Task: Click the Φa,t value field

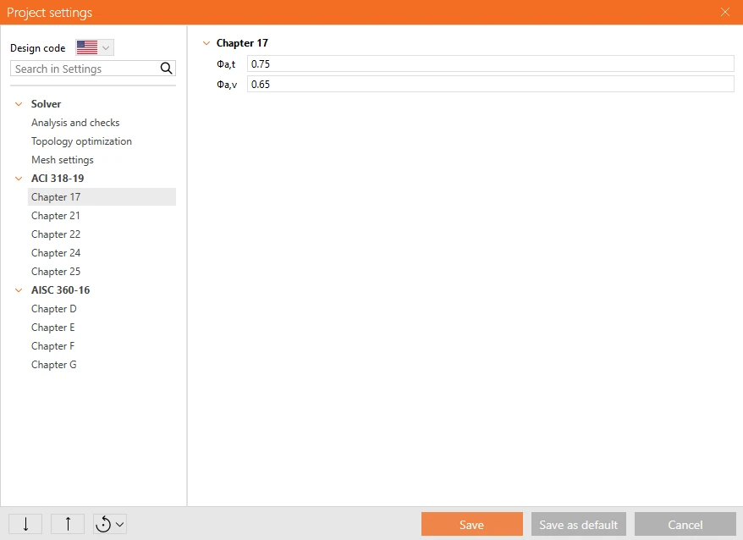Action: click(491, 64)
